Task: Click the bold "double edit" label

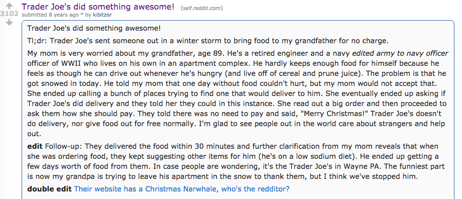Action: 49,188
